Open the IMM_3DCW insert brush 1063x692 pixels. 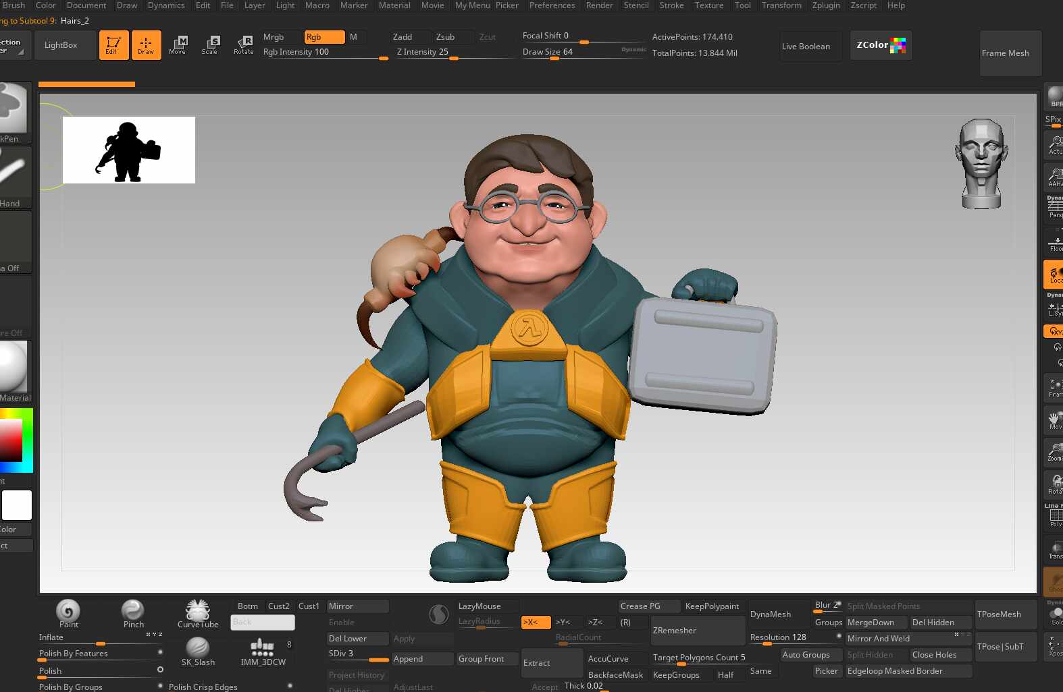(x=263, y=651)
